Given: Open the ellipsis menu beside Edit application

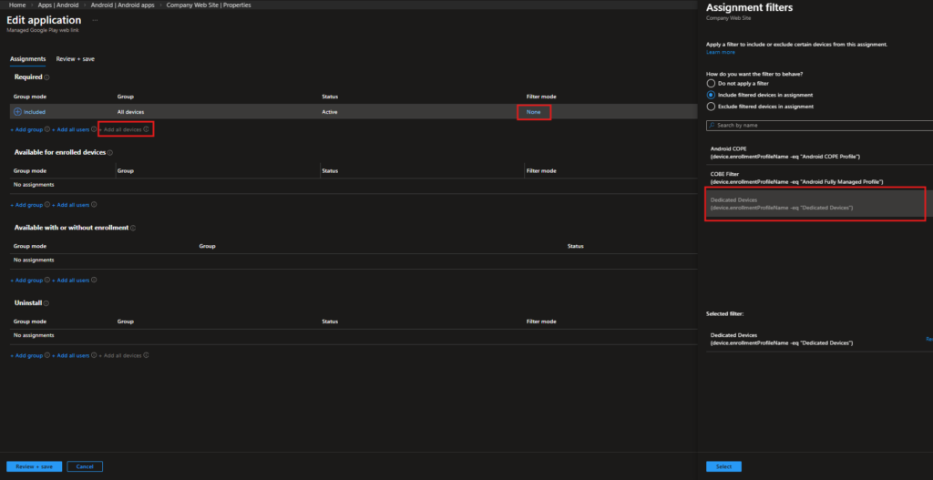Looking at the screenshot, I should pos(95,20).
